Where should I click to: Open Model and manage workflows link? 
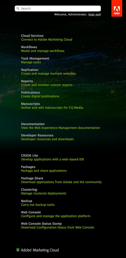pos(43,51)
